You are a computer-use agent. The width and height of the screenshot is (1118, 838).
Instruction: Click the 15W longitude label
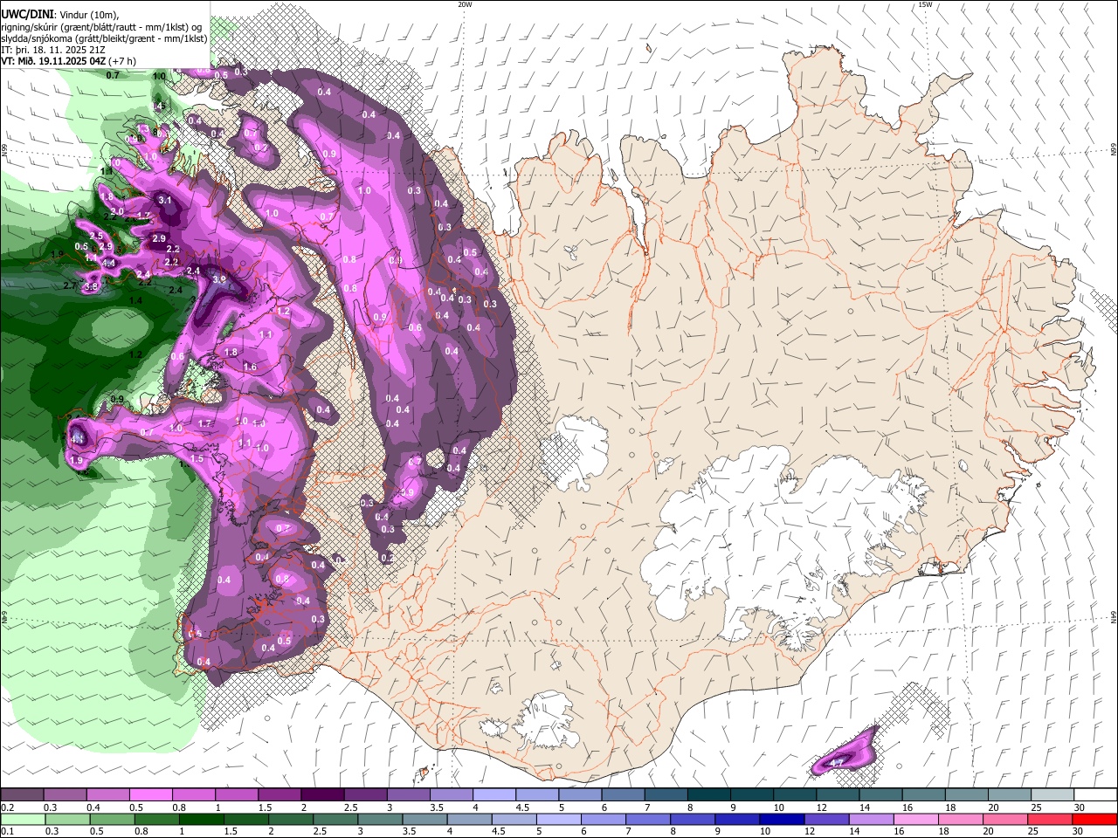tap(925, 4)
